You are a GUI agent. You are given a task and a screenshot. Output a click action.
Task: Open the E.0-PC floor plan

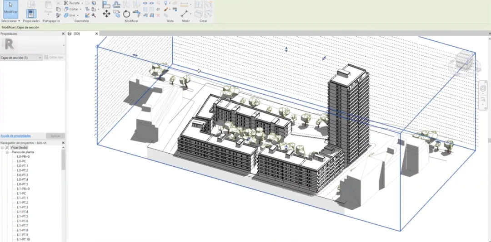point(21,161)
